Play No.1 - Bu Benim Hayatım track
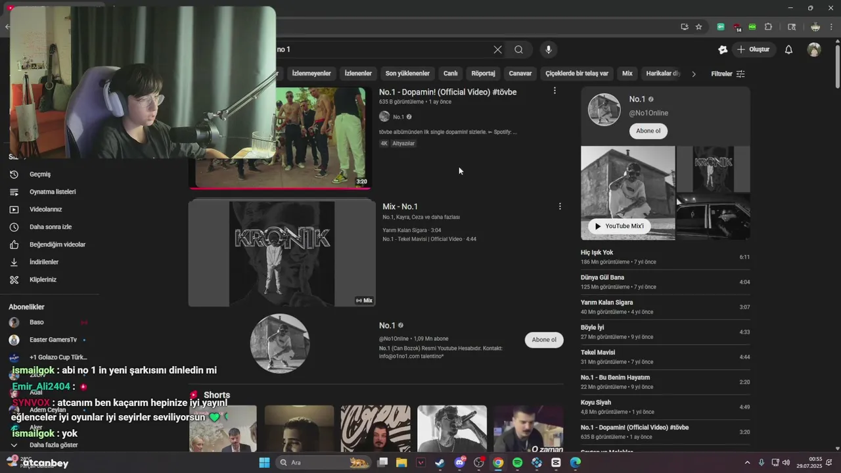This screenshot has height=473, width=841. click(x=665, y=382)
